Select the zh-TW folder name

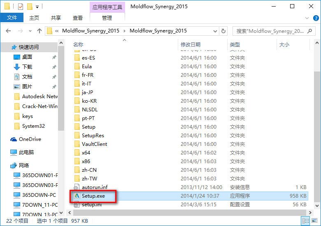point(89,179)
